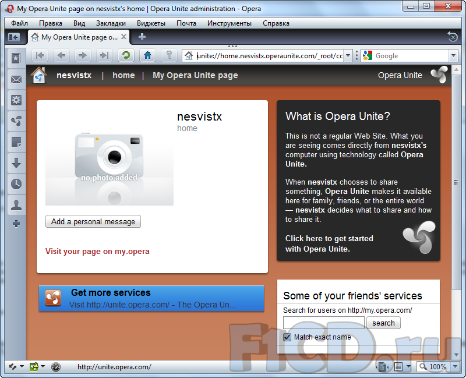Open the Закладки menu
The image size is (466, 378).
point(111,23)
